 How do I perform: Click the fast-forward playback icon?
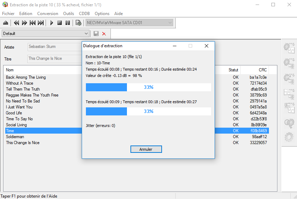click(24, 23)
